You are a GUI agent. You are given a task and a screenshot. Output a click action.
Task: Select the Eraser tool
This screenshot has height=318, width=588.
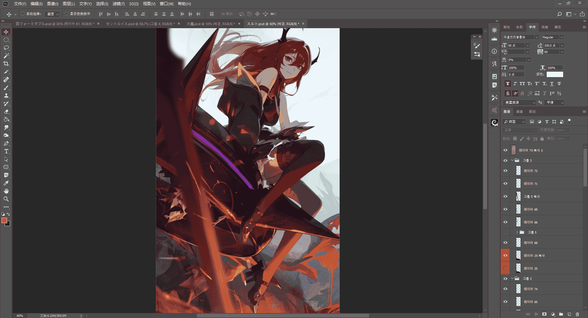(x=6, y=112)
